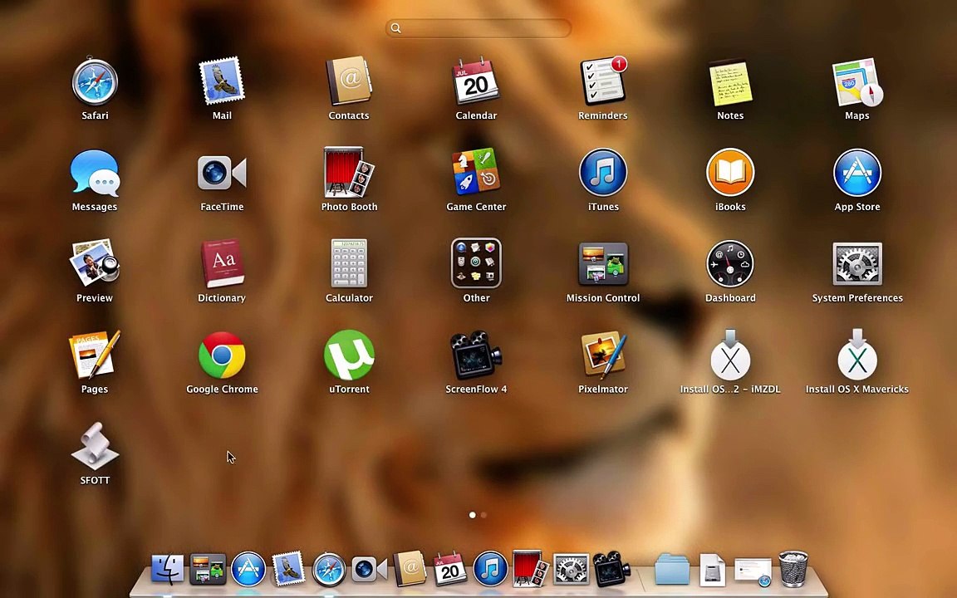Launch Mail from the Launchpad grid
Image resolution: width=957 pixels, height=598 pixels.
(222, 81)
